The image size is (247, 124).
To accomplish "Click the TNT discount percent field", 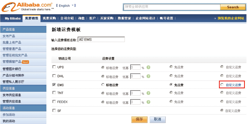I will pyautogui.click(x=135, y=93).
